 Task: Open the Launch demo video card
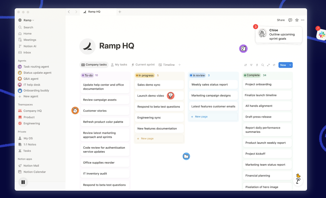(151, 96)
